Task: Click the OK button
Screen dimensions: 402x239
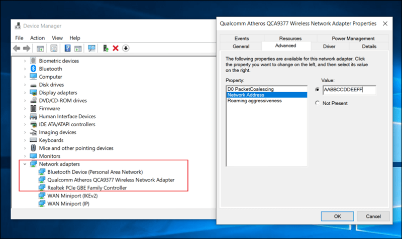Action: 337,216
